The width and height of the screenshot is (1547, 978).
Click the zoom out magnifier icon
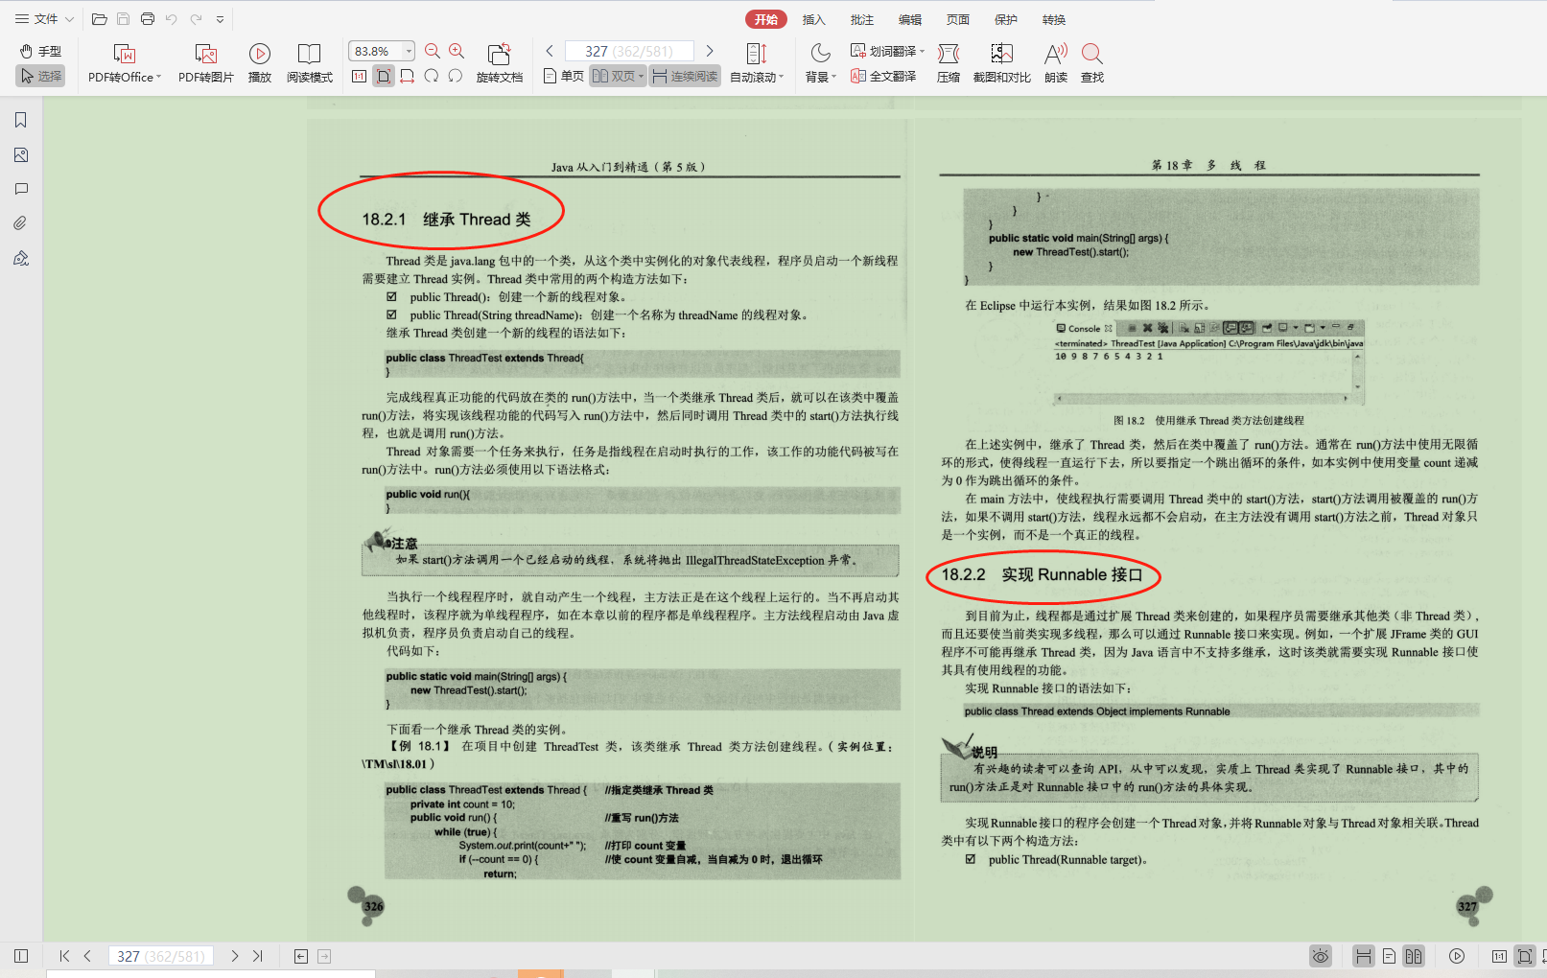pyautogui.click(x=433, y=51)
